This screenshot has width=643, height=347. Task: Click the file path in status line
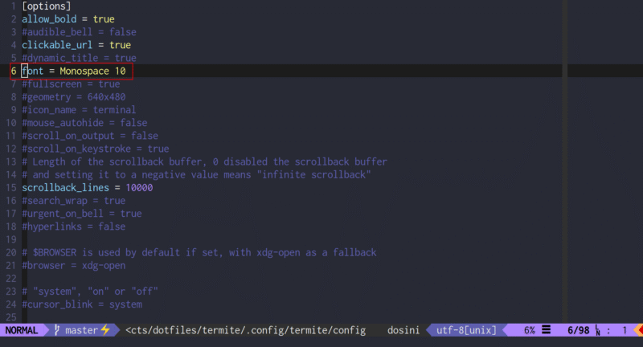coord(245,330)
